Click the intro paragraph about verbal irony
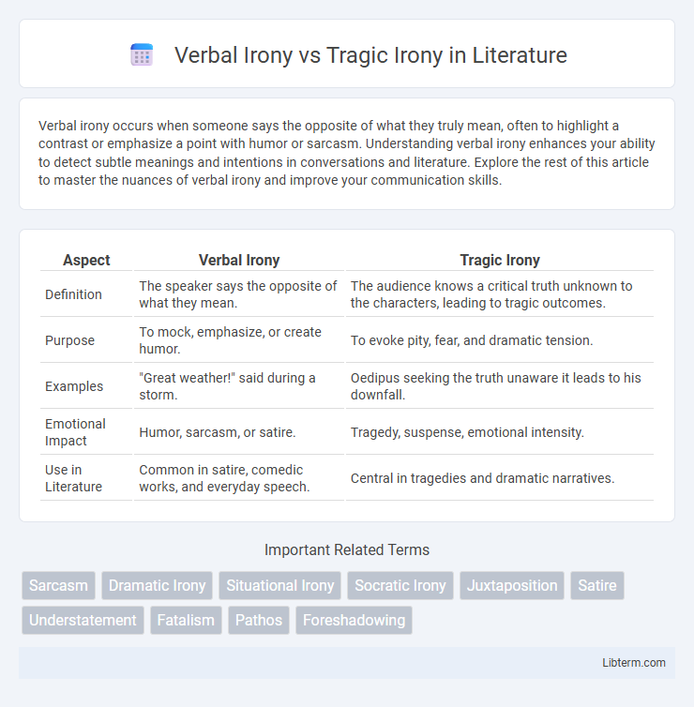Viewport: 694px width, 707px height. pyautogui.click(x=347, y=153)
